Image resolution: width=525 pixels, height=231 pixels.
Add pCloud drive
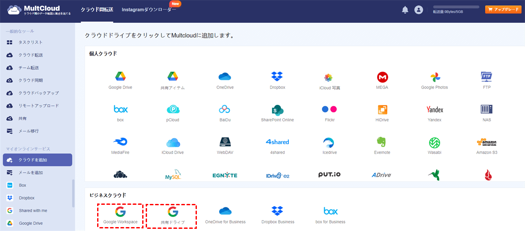tap(173, 113)
